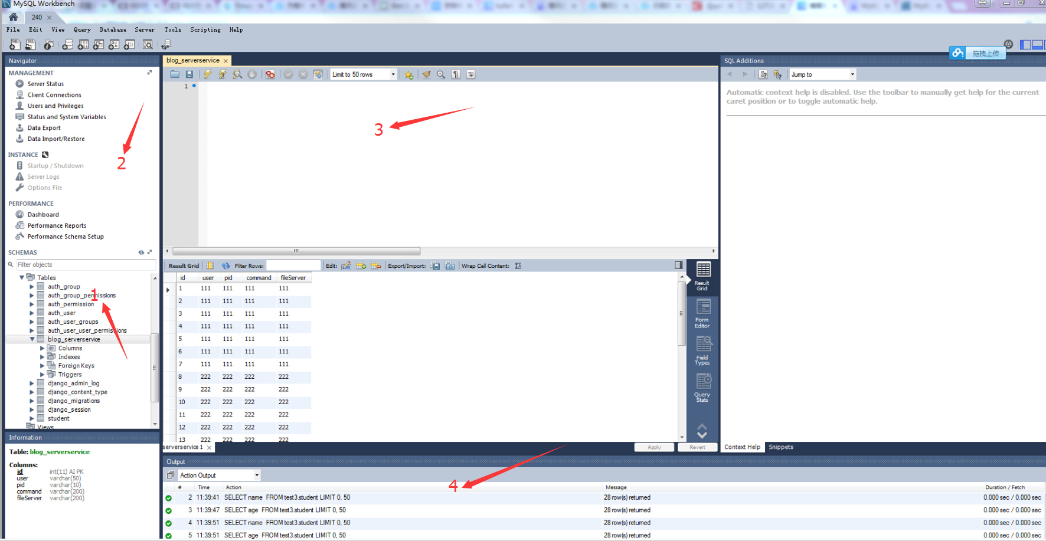Toggle wrap cell content in result grid
Screen dimensions: 1046x541
518,265
